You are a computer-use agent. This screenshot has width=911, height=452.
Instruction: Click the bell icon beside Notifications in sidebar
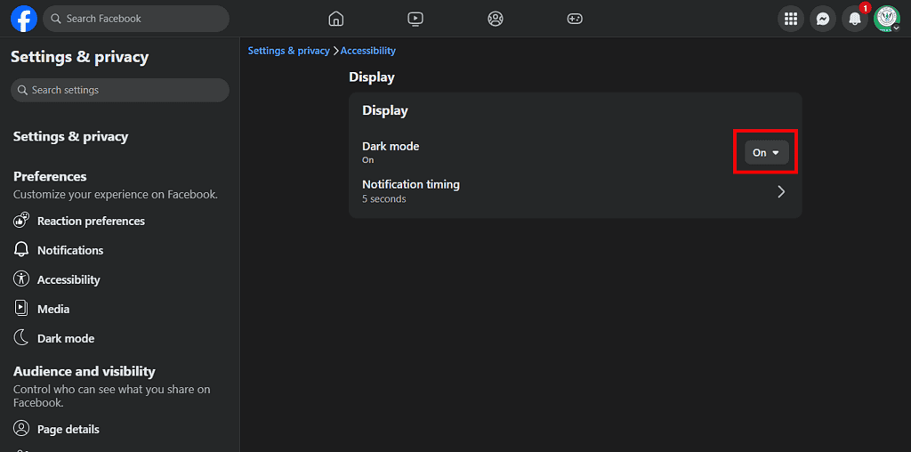pyautogui.click(x=21, y=250)
